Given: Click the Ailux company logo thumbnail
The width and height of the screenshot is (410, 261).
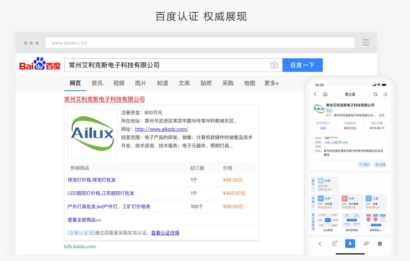Looking at the screenshot, I should coord(92,134).
